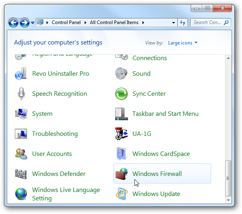Expand the arrow before Control Panel breadcrumb
This screenshot has width=242, height=214.
[x=47, y=23]
